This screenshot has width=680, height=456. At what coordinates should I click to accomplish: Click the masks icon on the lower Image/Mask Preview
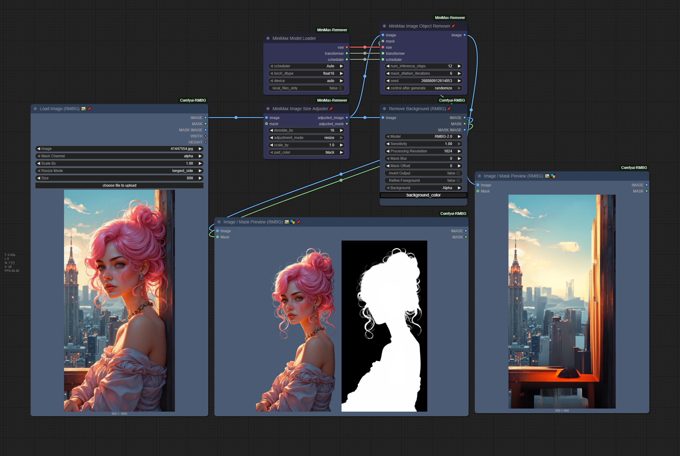coord(293,222)
